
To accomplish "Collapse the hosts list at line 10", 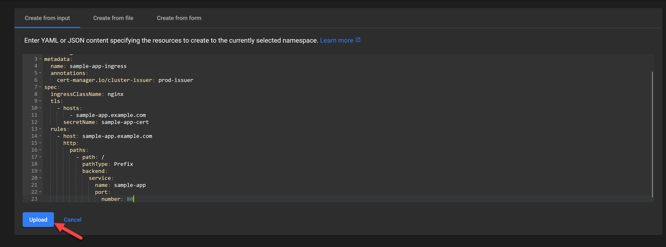I will 40,108.
